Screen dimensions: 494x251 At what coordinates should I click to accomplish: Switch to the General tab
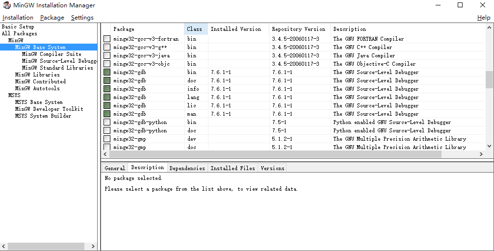click(115, 168)
